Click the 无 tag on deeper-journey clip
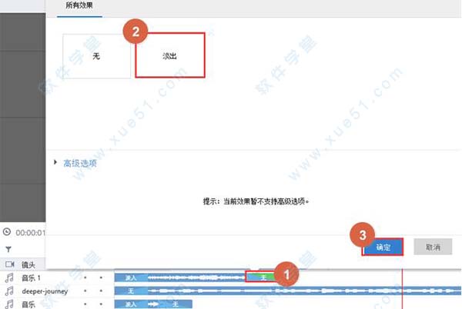Image resolution: width=462 pixels, height=309 pixels. pyautogui.click(x=130, y=291)
